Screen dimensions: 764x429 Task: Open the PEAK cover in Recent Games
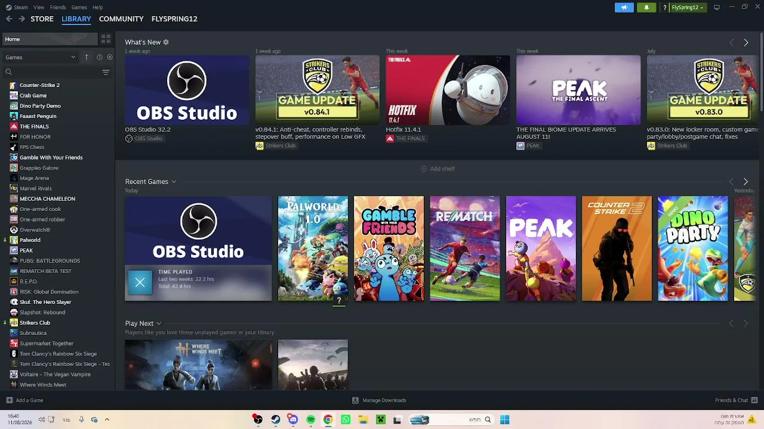(541, 248)
